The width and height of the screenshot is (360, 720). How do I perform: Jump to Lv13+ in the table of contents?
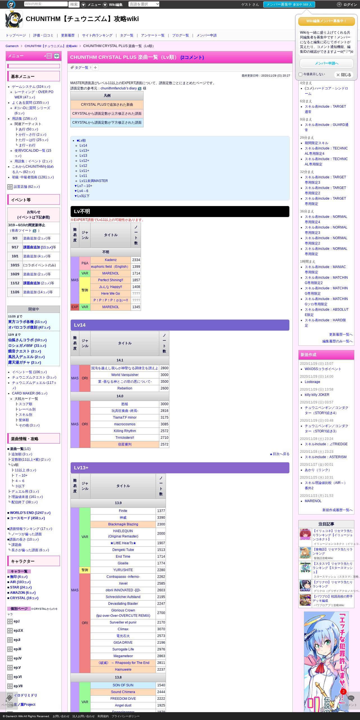pyautogui.click(x=84, y=151)
